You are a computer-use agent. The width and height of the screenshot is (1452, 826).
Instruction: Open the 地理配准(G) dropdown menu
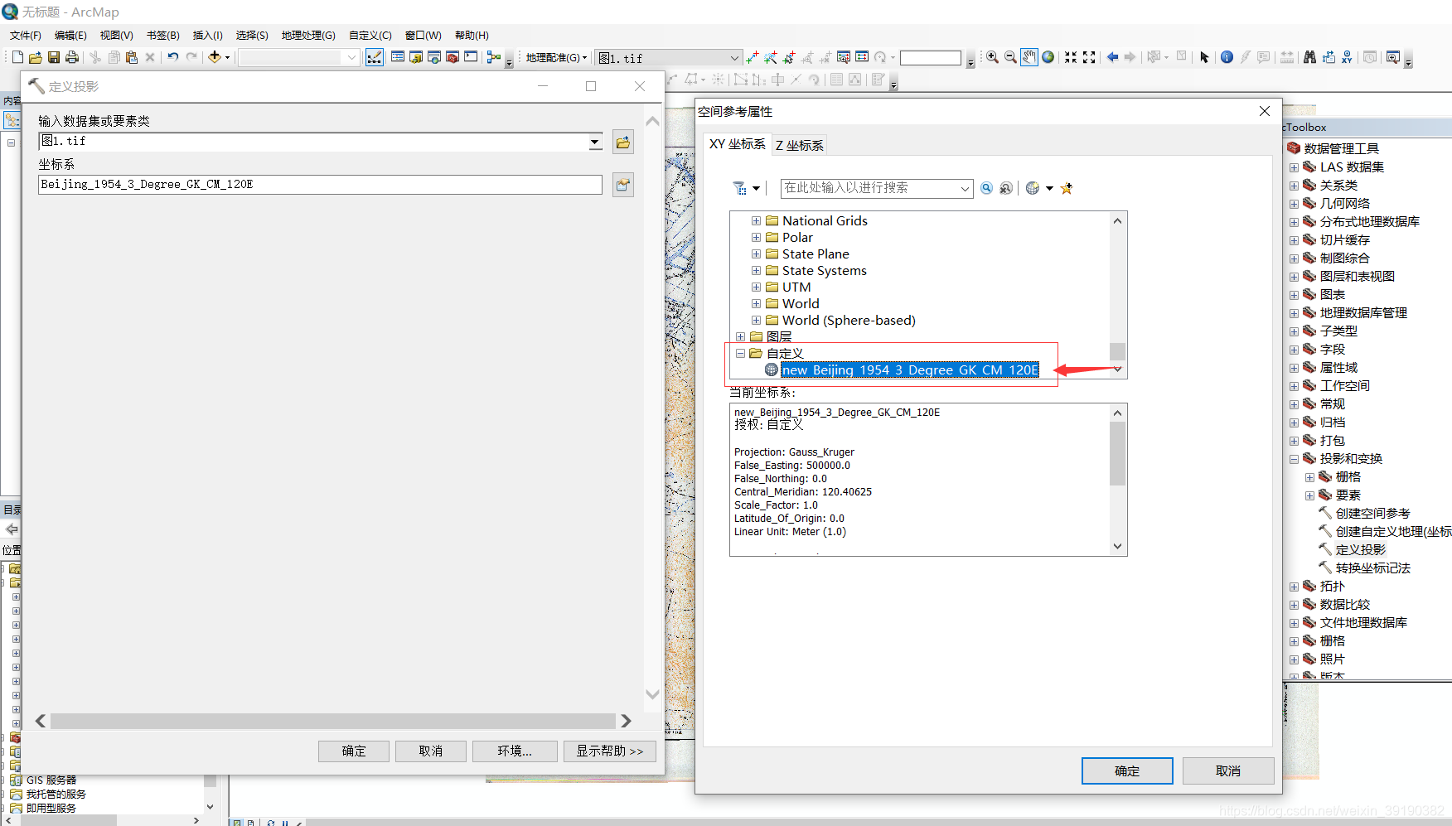tap(556, 57)
